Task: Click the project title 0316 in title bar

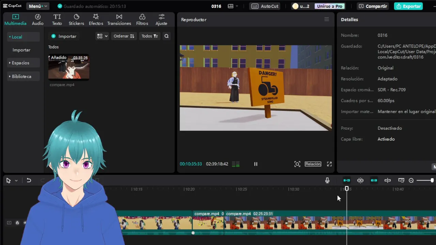Action: coord(216,6)
